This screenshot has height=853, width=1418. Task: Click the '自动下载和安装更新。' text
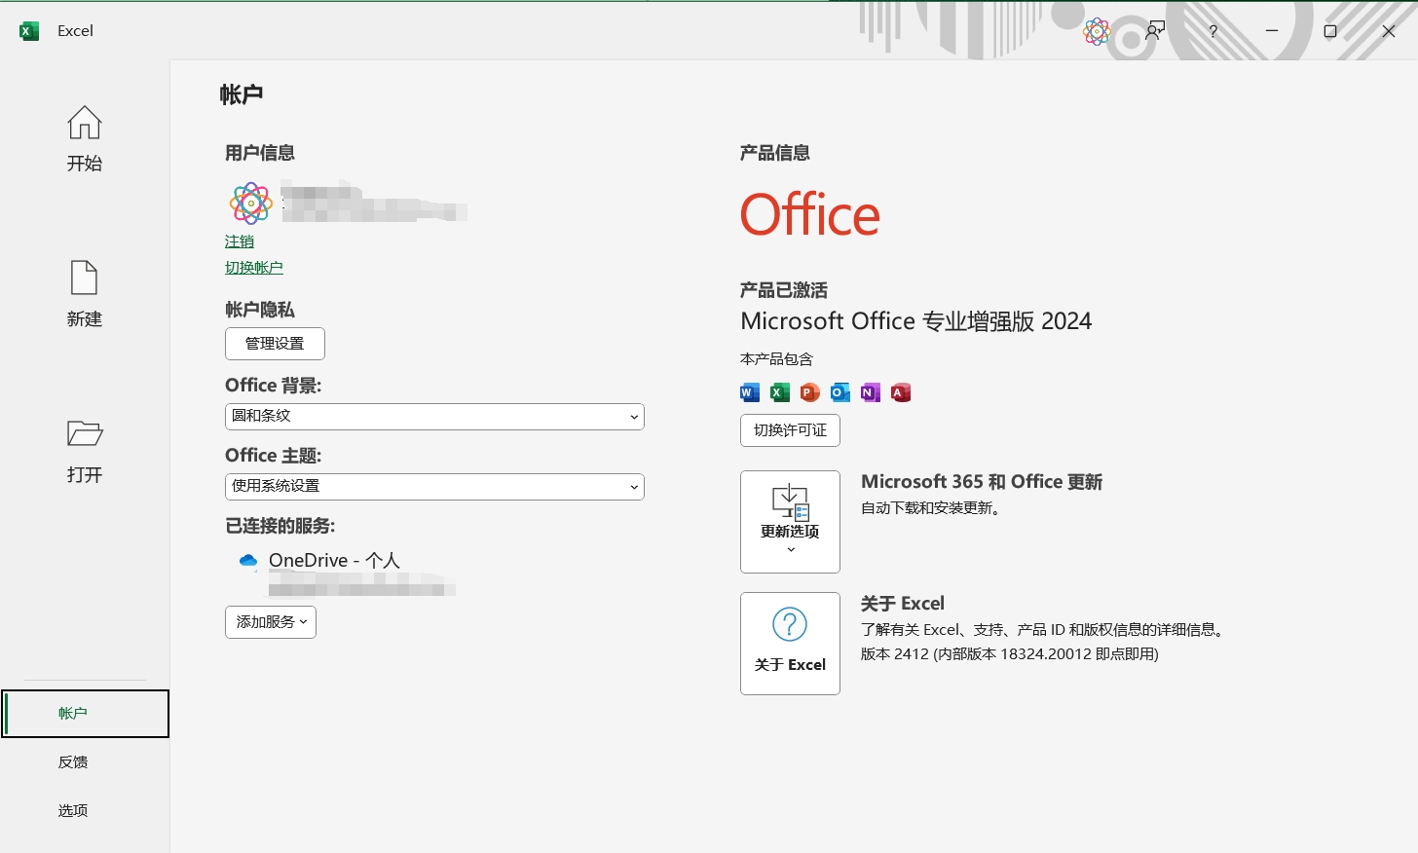click(x=933, y=508)
